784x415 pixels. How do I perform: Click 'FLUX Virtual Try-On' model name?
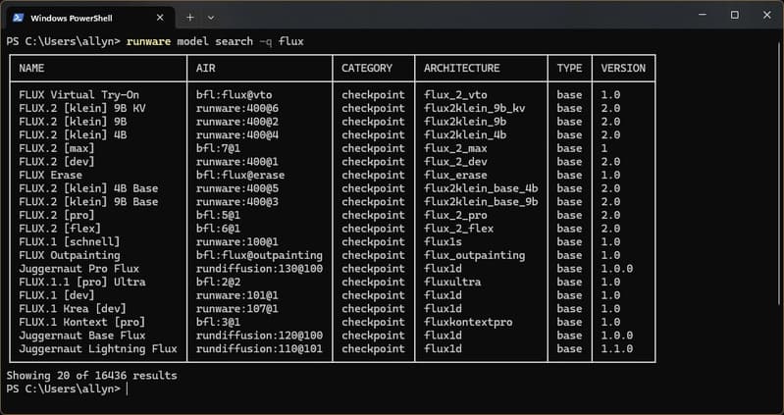(x=79, y=95)
